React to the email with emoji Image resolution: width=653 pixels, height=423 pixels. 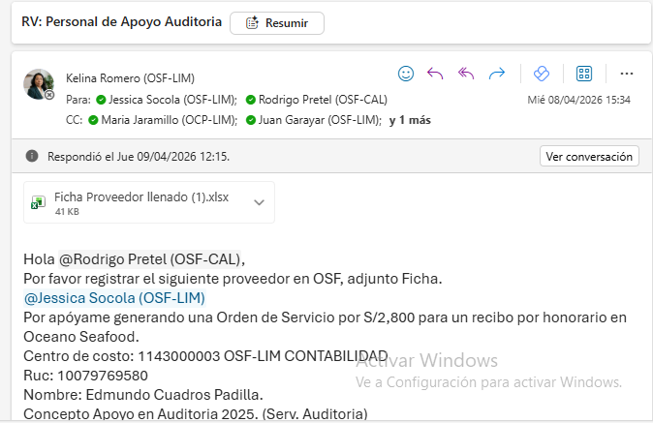tap(407, 74)
